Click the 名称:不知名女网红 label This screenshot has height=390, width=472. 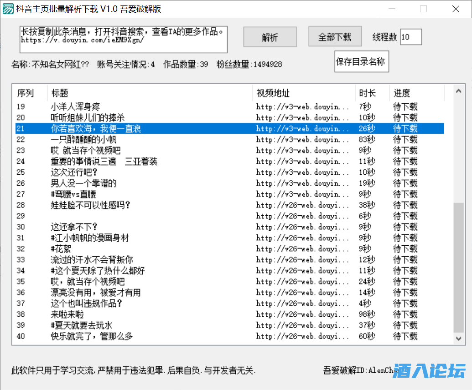pos(50,64)
